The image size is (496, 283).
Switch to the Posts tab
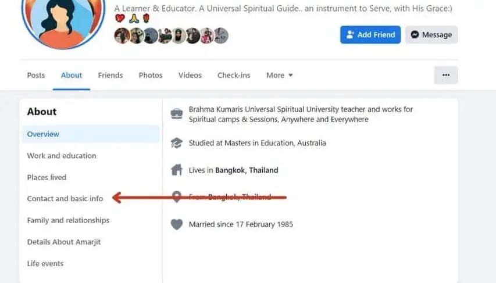tap(36, 75)
